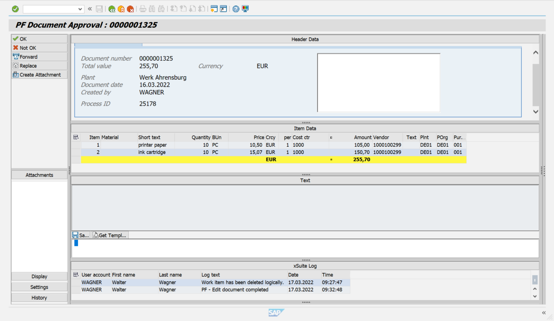This screenshot has width=554, height=321.
Task: Select the Back navigation arrow icon
Action: [x=112, y=8]
